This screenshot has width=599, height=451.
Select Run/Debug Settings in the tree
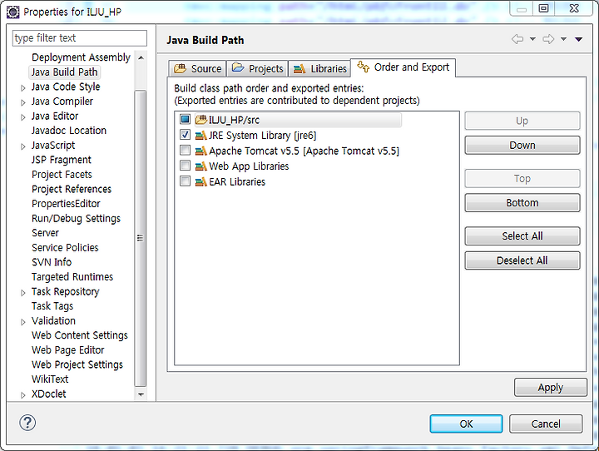point(76,218)
